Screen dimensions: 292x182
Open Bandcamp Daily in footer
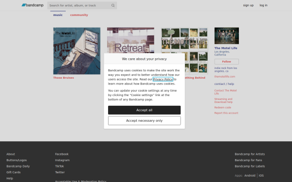coord(18,166)
